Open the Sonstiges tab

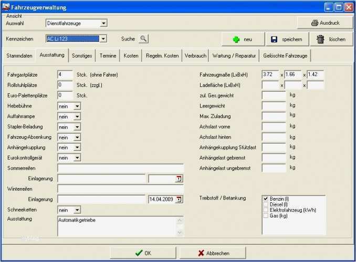(x=82, y=56)
